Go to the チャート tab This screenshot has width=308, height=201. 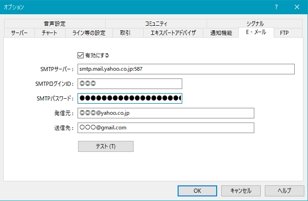pyautogui.click(x=50, y=33)
